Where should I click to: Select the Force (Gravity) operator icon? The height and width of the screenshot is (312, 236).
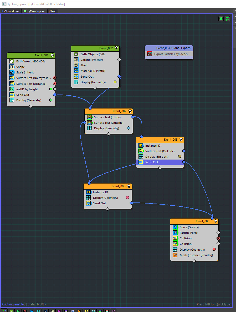click(175, 227)
